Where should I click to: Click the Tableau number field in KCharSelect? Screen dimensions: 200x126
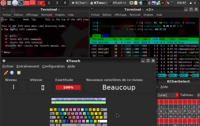(198, 95)
